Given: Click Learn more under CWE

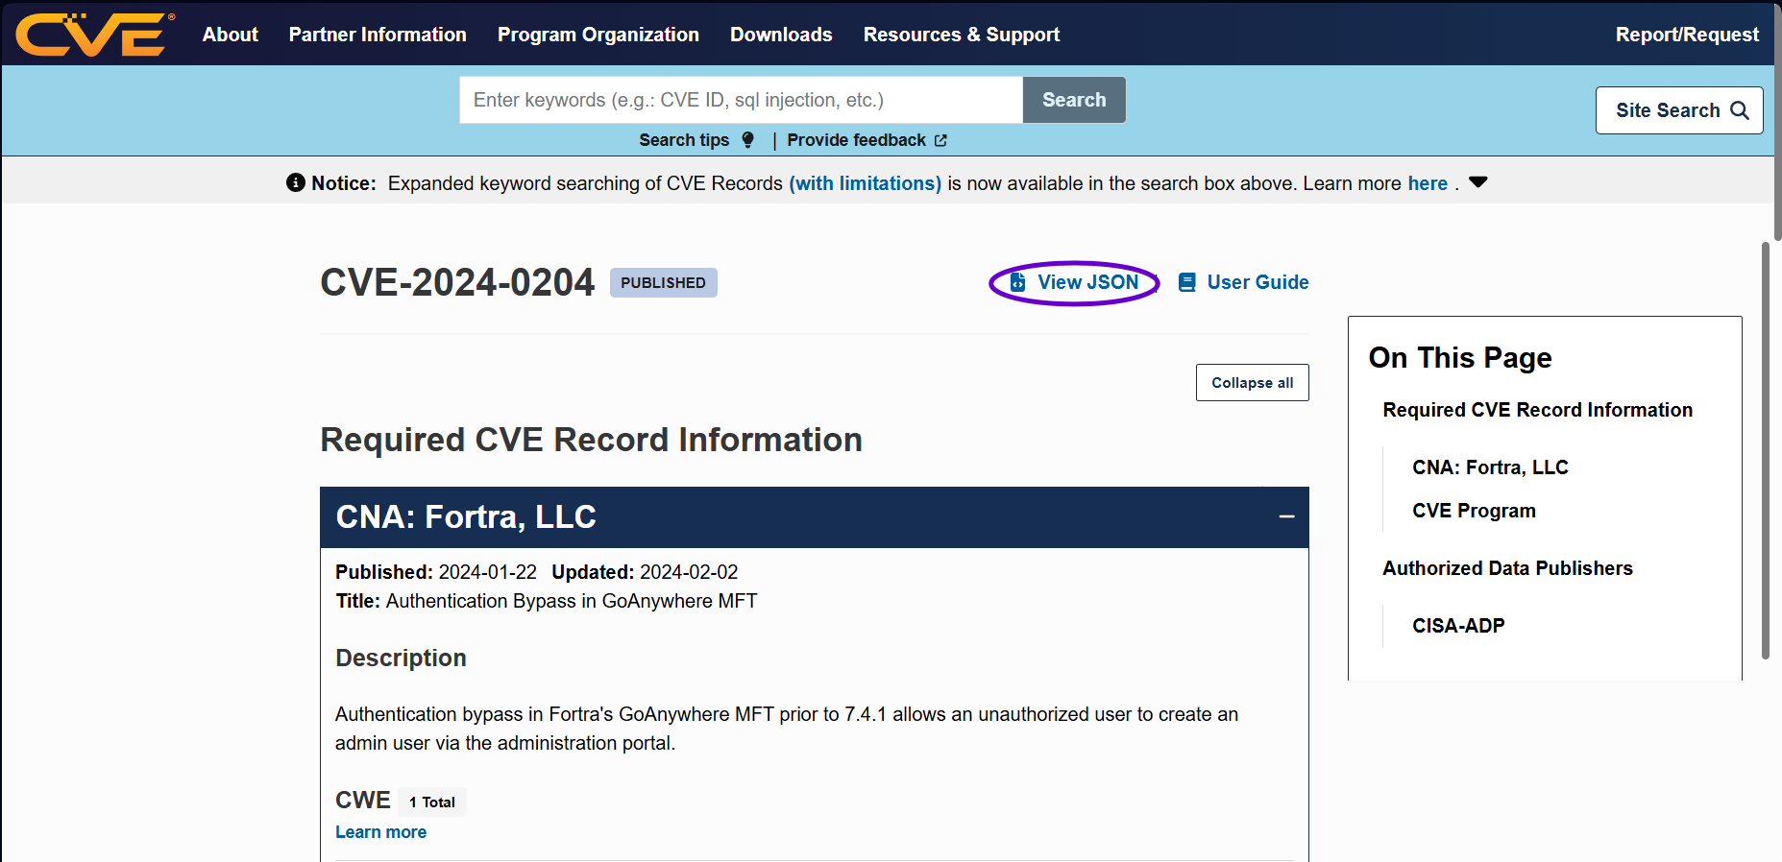Looking at the screenshot, I should pos(380,832).
